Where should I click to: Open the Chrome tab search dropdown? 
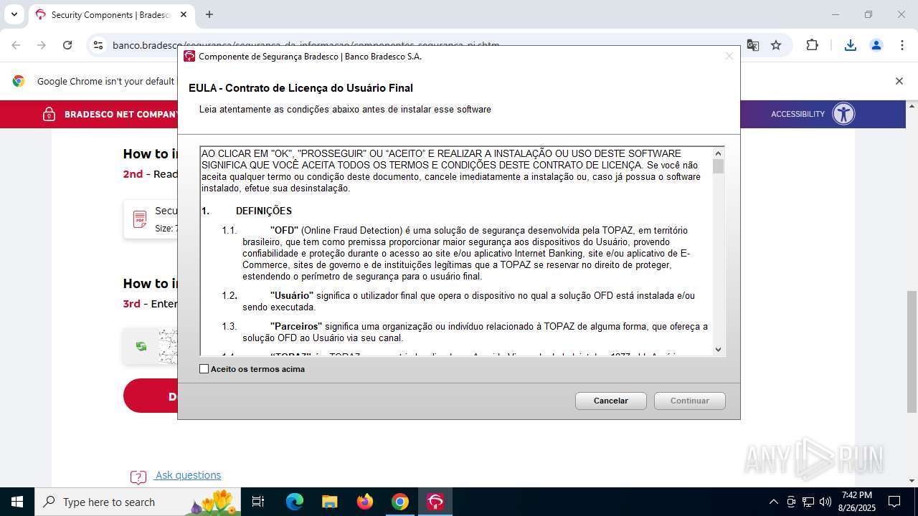coord(14,14)
